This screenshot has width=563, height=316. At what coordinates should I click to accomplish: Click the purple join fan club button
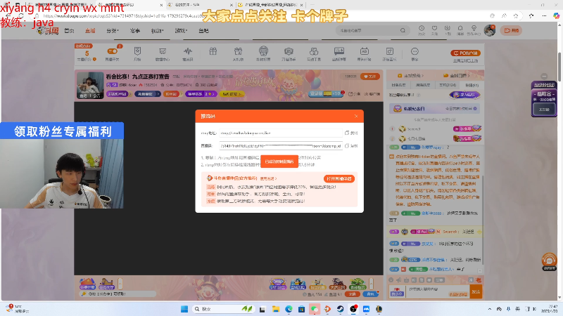465,95
